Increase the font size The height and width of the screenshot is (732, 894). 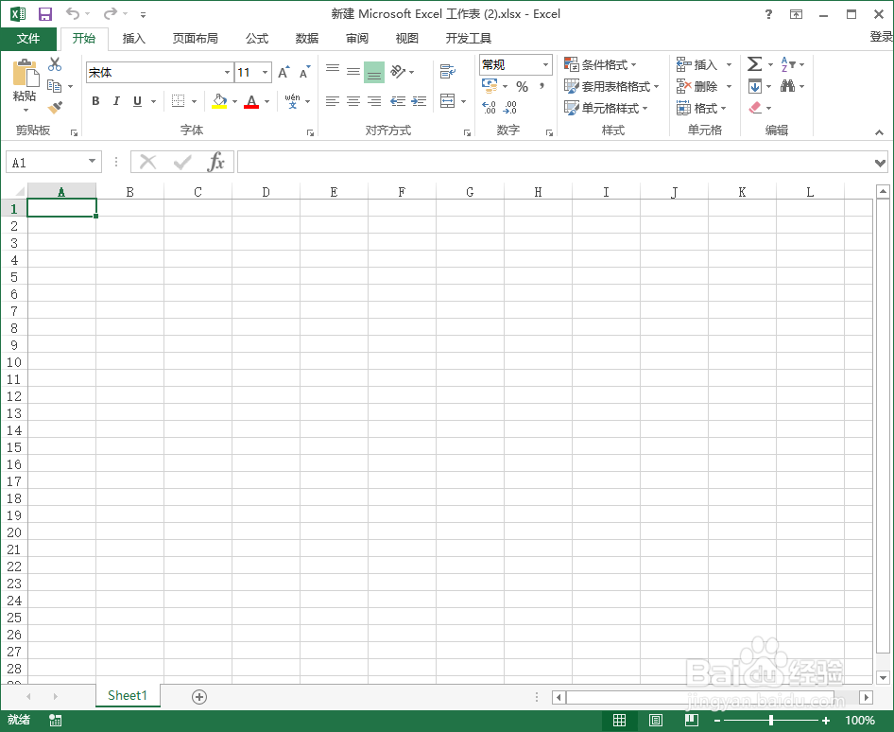(x=284, y=73)
